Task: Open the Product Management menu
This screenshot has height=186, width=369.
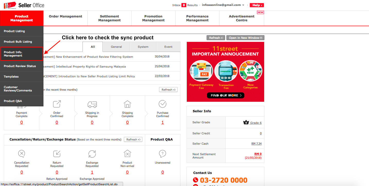Action: [x=22, y=18]
